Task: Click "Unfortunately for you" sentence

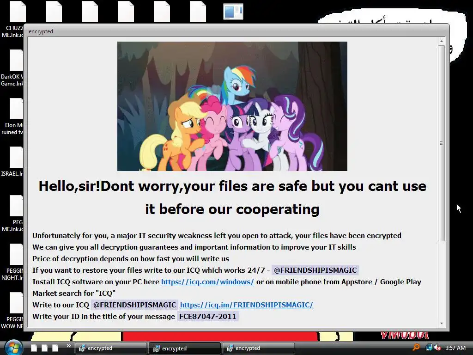Action: tap(217, 235)
